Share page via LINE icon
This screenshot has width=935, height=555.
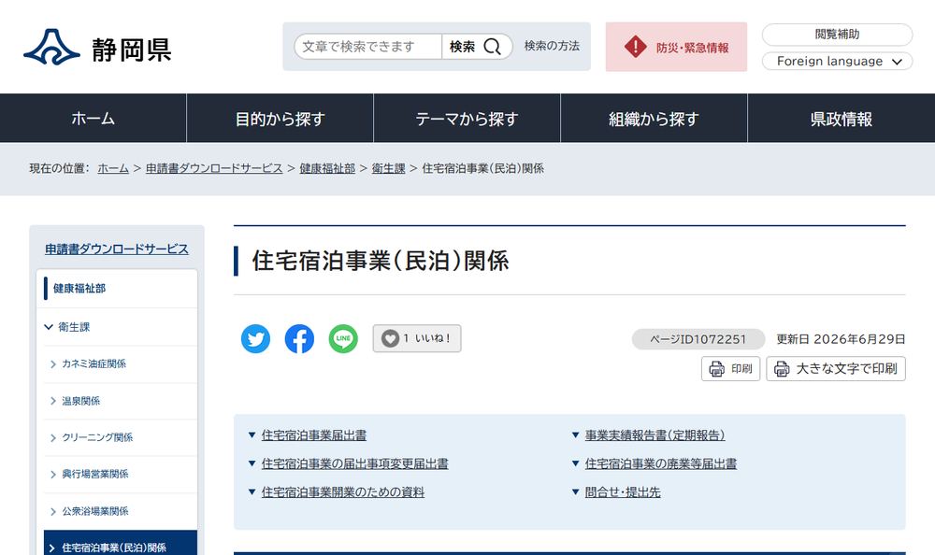(343, 338)
